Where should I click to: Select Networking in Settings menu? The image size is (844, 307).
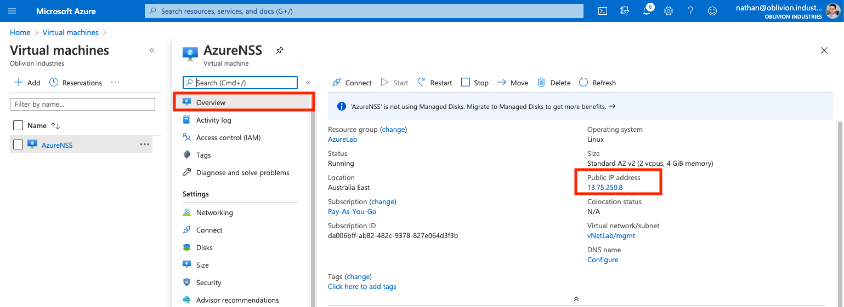(x=214, y=212)
